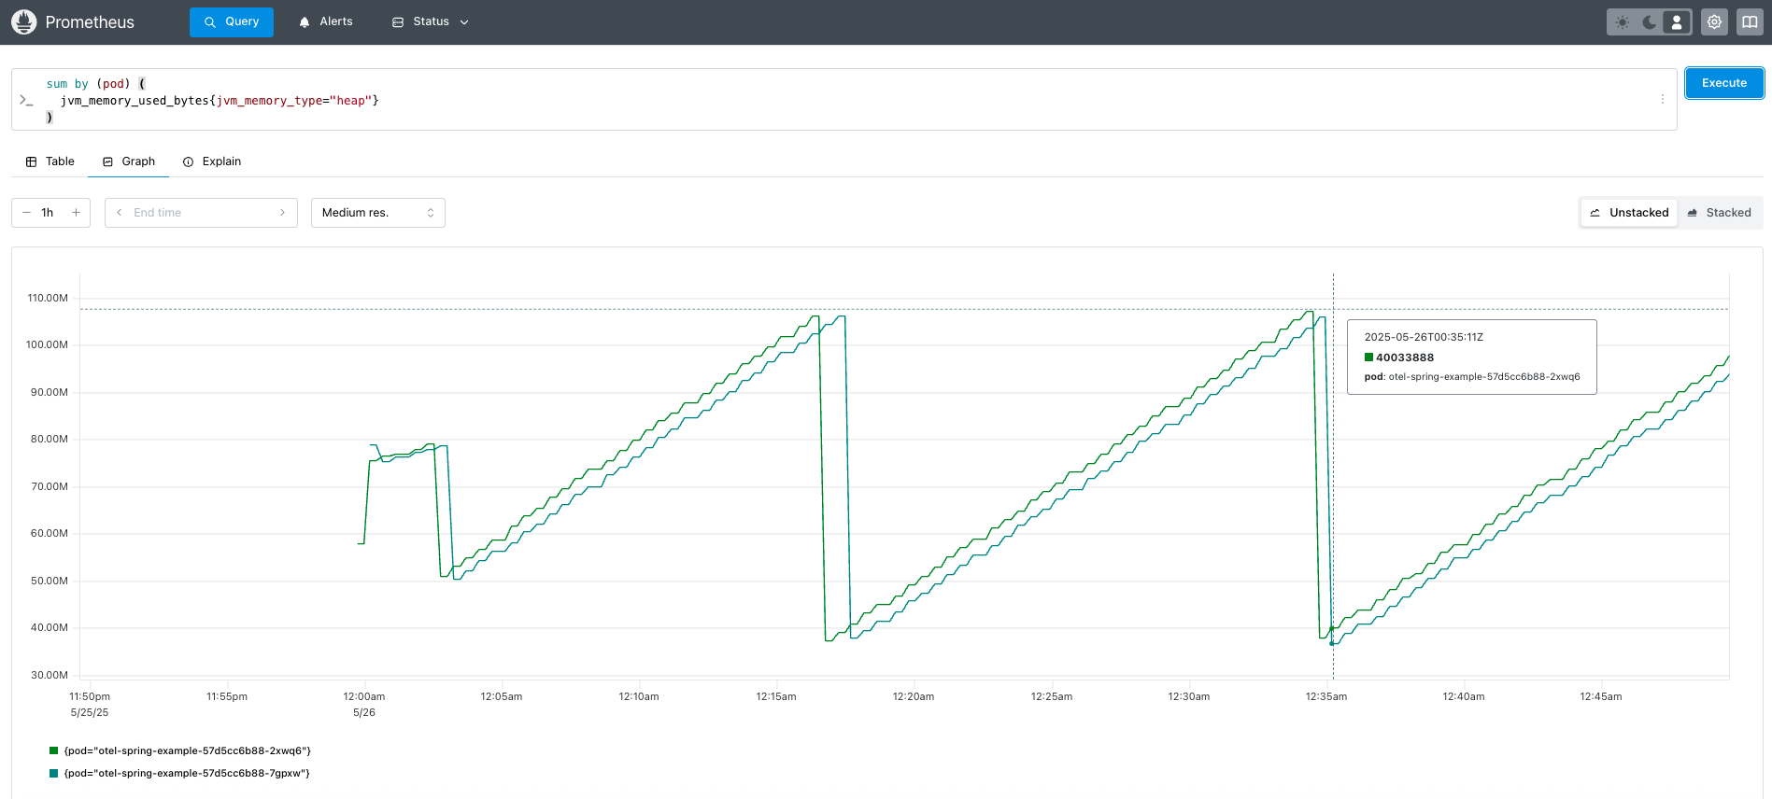Open settings gear icon
The height and width of the screenshot is (799, 1772).
[1714, 22]
